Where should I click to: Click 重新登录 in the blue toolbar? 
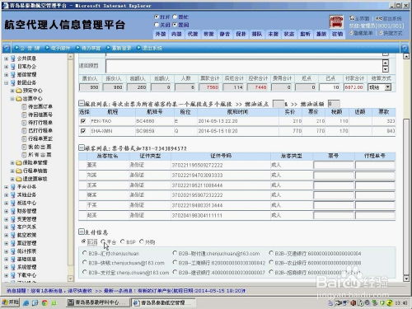click(x=122, y=49)
